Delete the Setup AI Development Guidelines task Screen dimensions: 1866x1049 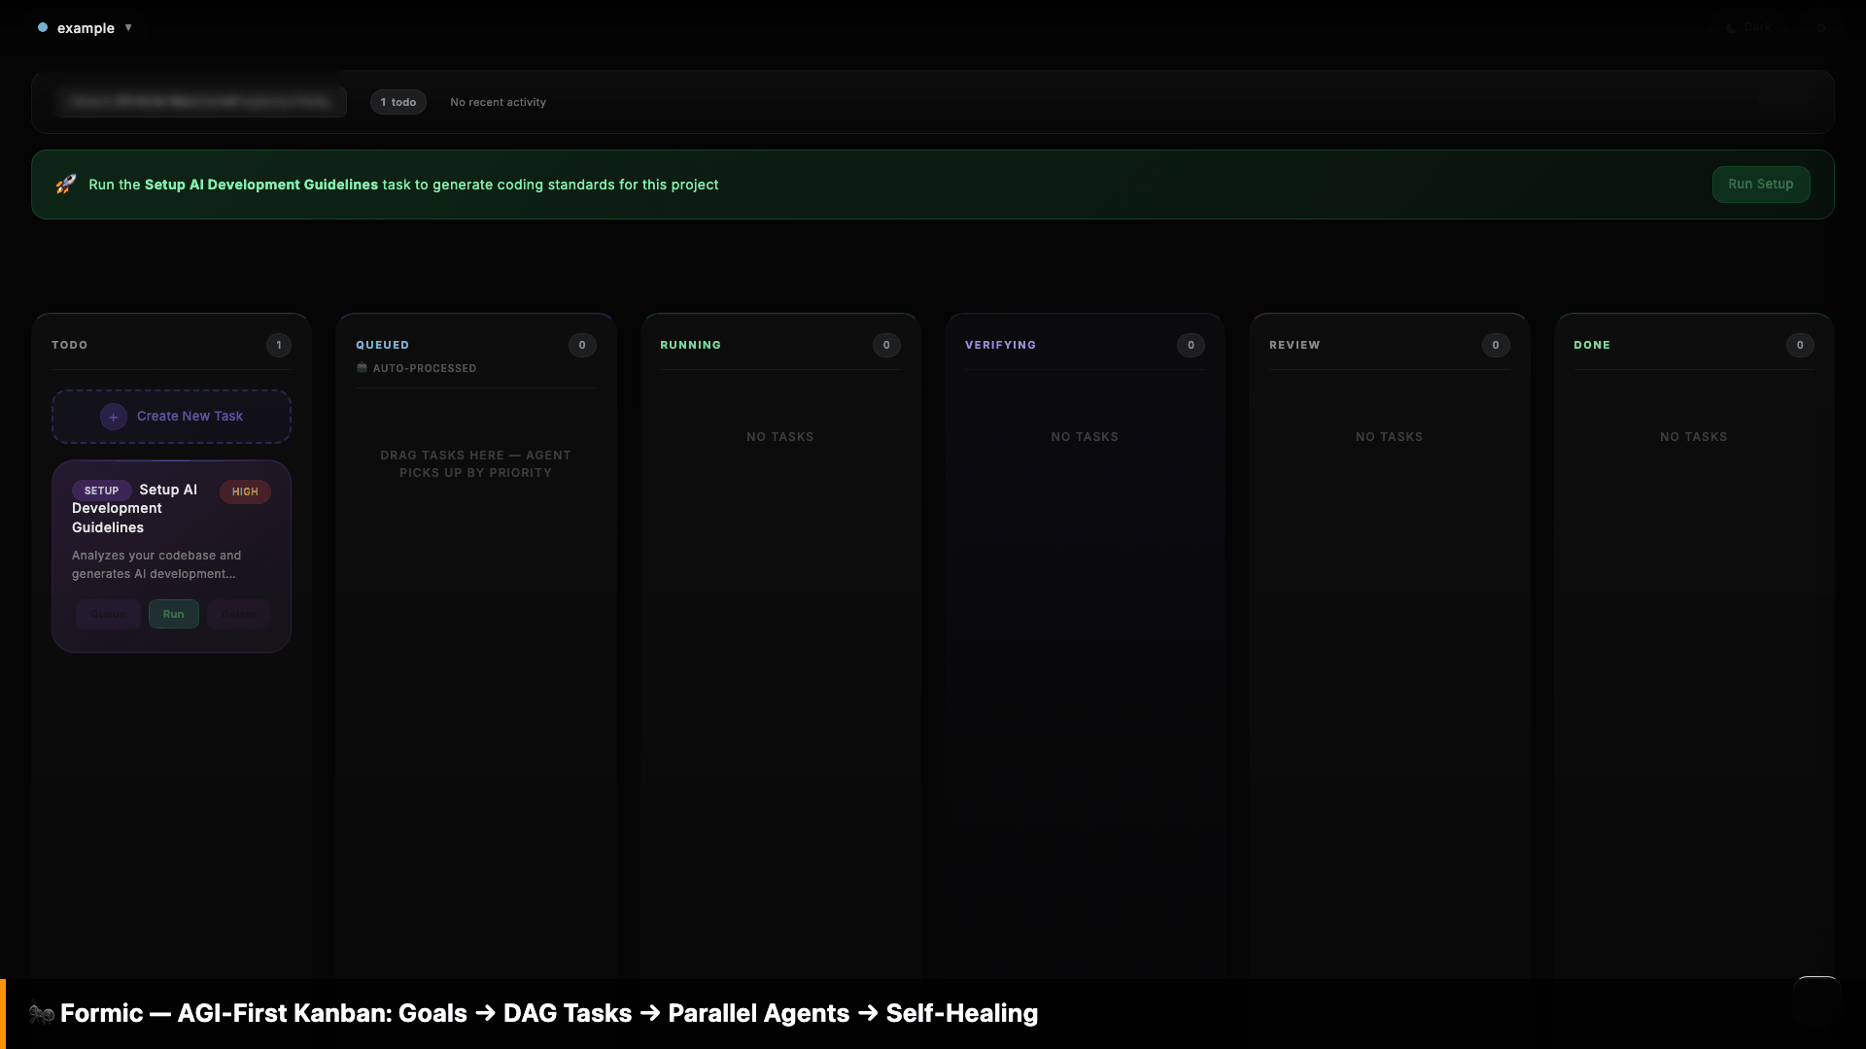238,614
